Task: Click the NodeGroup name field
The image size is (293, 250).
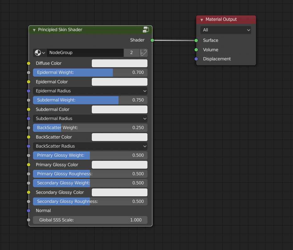Action: (x=85, y=53)
